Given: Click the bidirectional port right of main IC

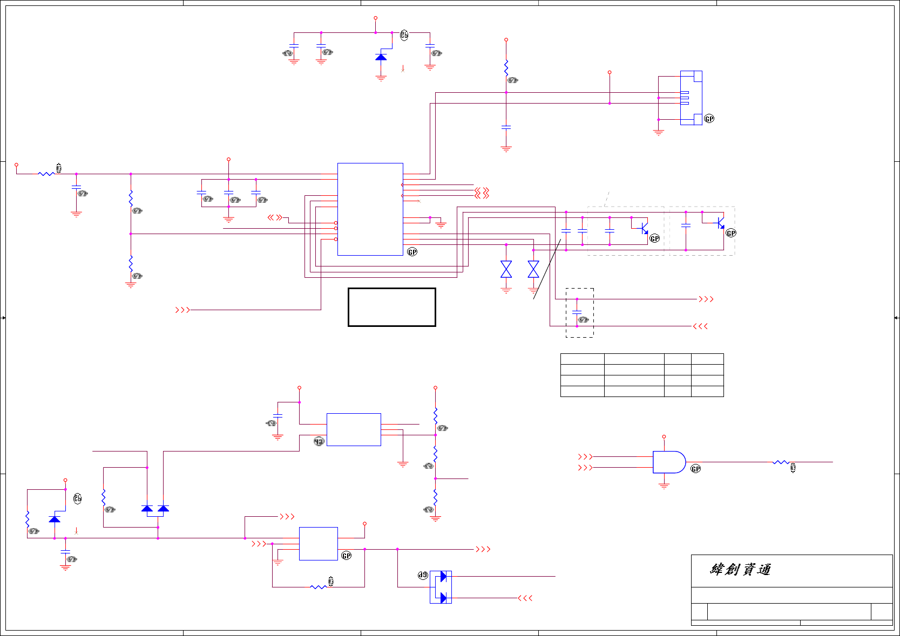Looking at the screenshot, I should 482,193.
